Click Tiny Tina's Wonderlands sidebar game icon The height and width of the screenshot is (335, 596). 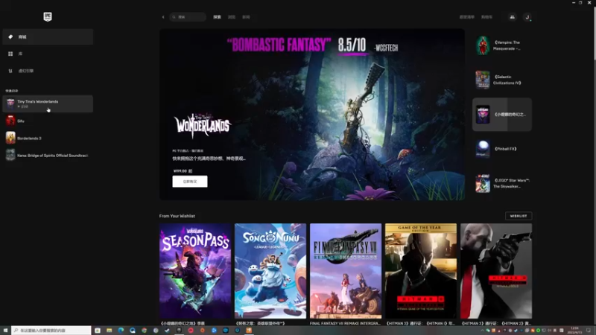[x=10, y=103]
